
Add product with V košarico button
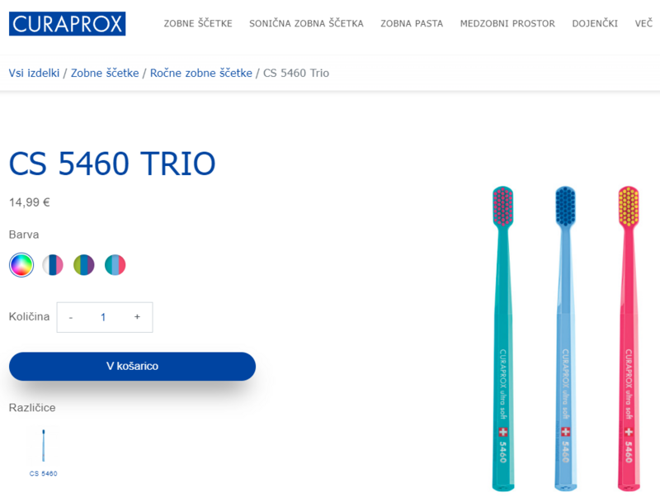(132, 366)
